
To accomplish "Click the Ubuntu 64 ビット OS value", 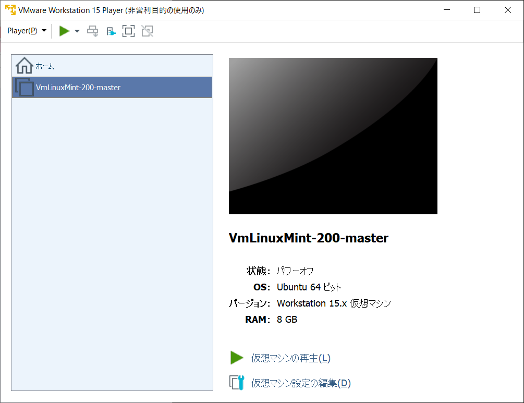I will coord(309,287).
